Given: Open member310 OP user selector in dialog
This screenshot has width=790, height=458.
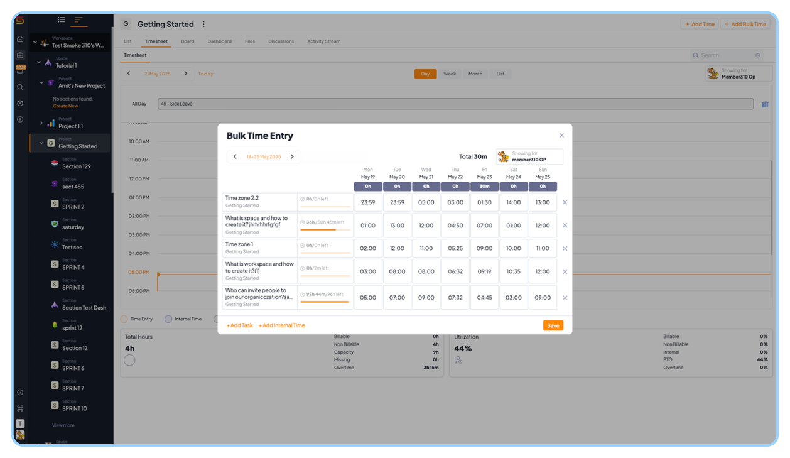Looking at the screenshot, I should tap(529, 156).
